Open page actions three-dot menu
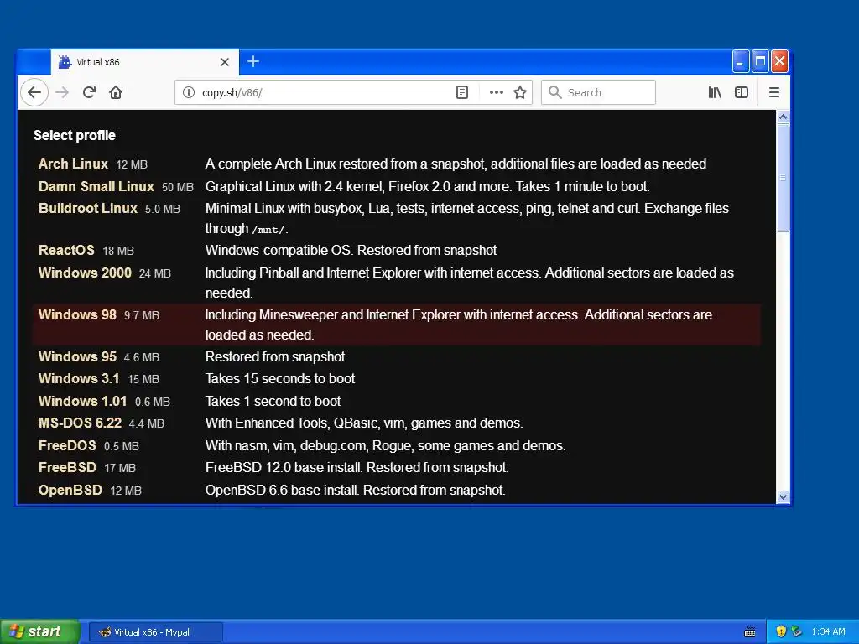Image resolution: width=859 pixels, height=644 pixels. [x=497, y=92]
